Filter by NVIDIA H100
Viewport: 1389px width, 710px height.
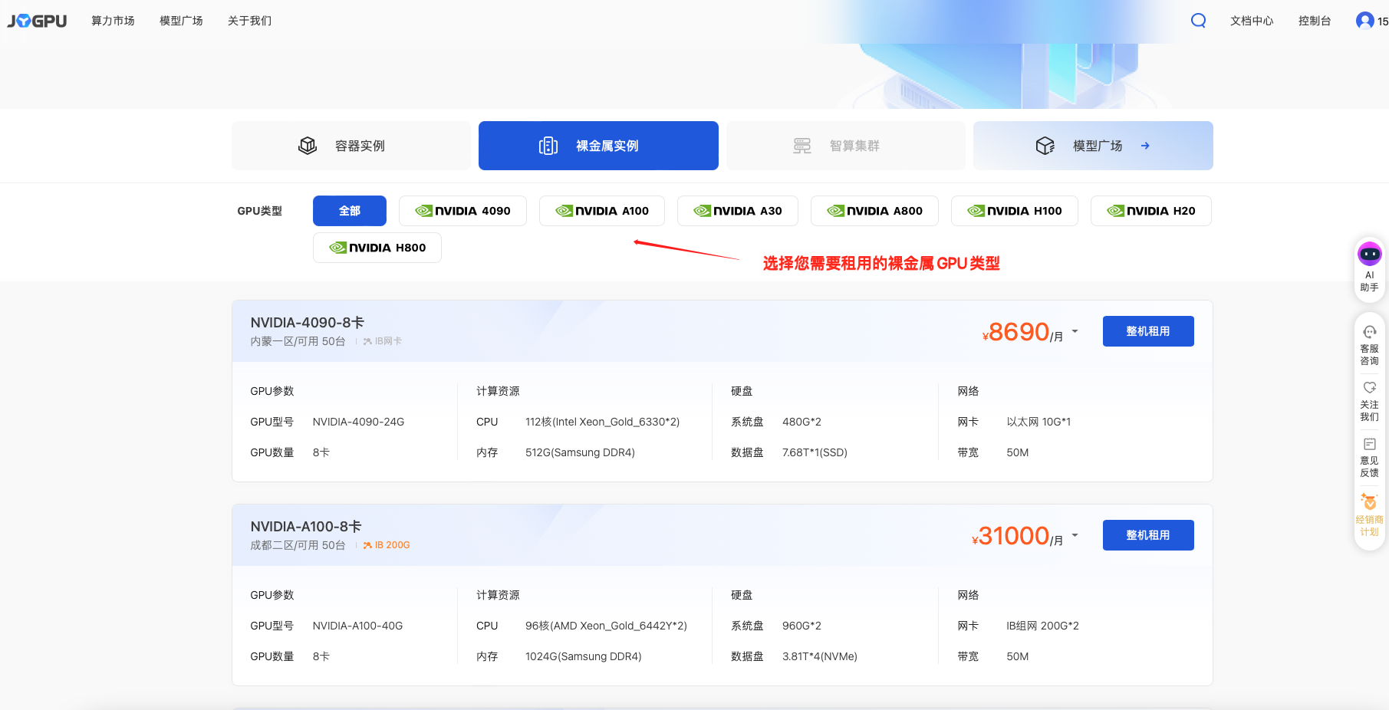(x=1015, y=211)
